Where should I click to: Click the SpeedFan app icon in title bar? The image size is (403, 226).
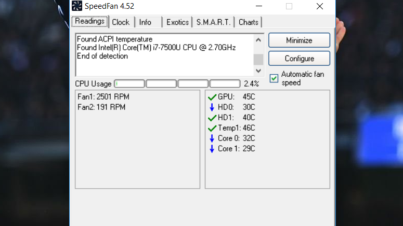pos(77,6)
